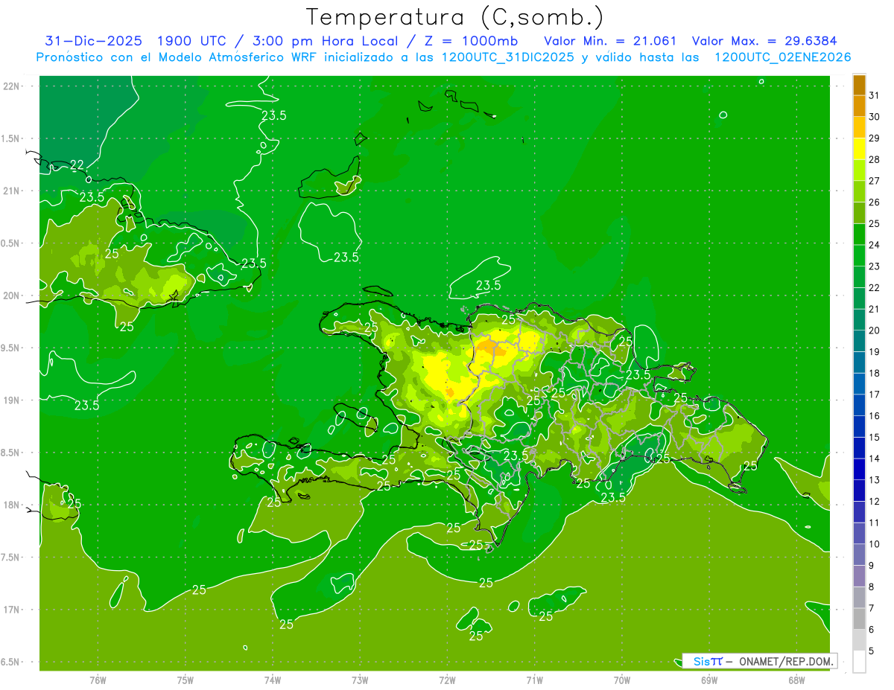Image resolution: width=894 pixels, height=690 pixels.
Task: Click the orange legend band above 31
Action: [859, 85]
